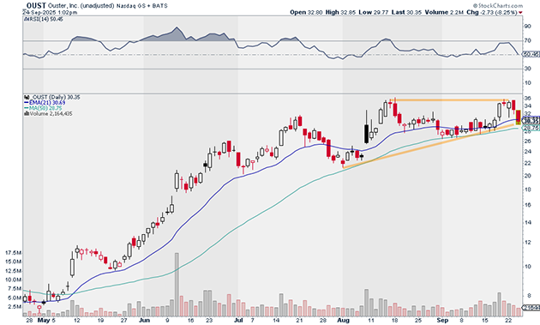Click the 23 date label before Jul
The height and width of the screenshot is (325, 540).
click(x=209, y=320)
